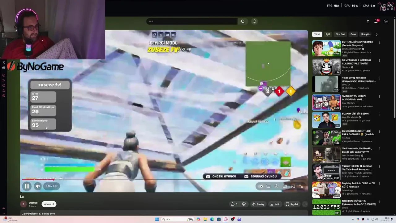
Task: Show more filter chips arrow
Action: tap(377, 34)
